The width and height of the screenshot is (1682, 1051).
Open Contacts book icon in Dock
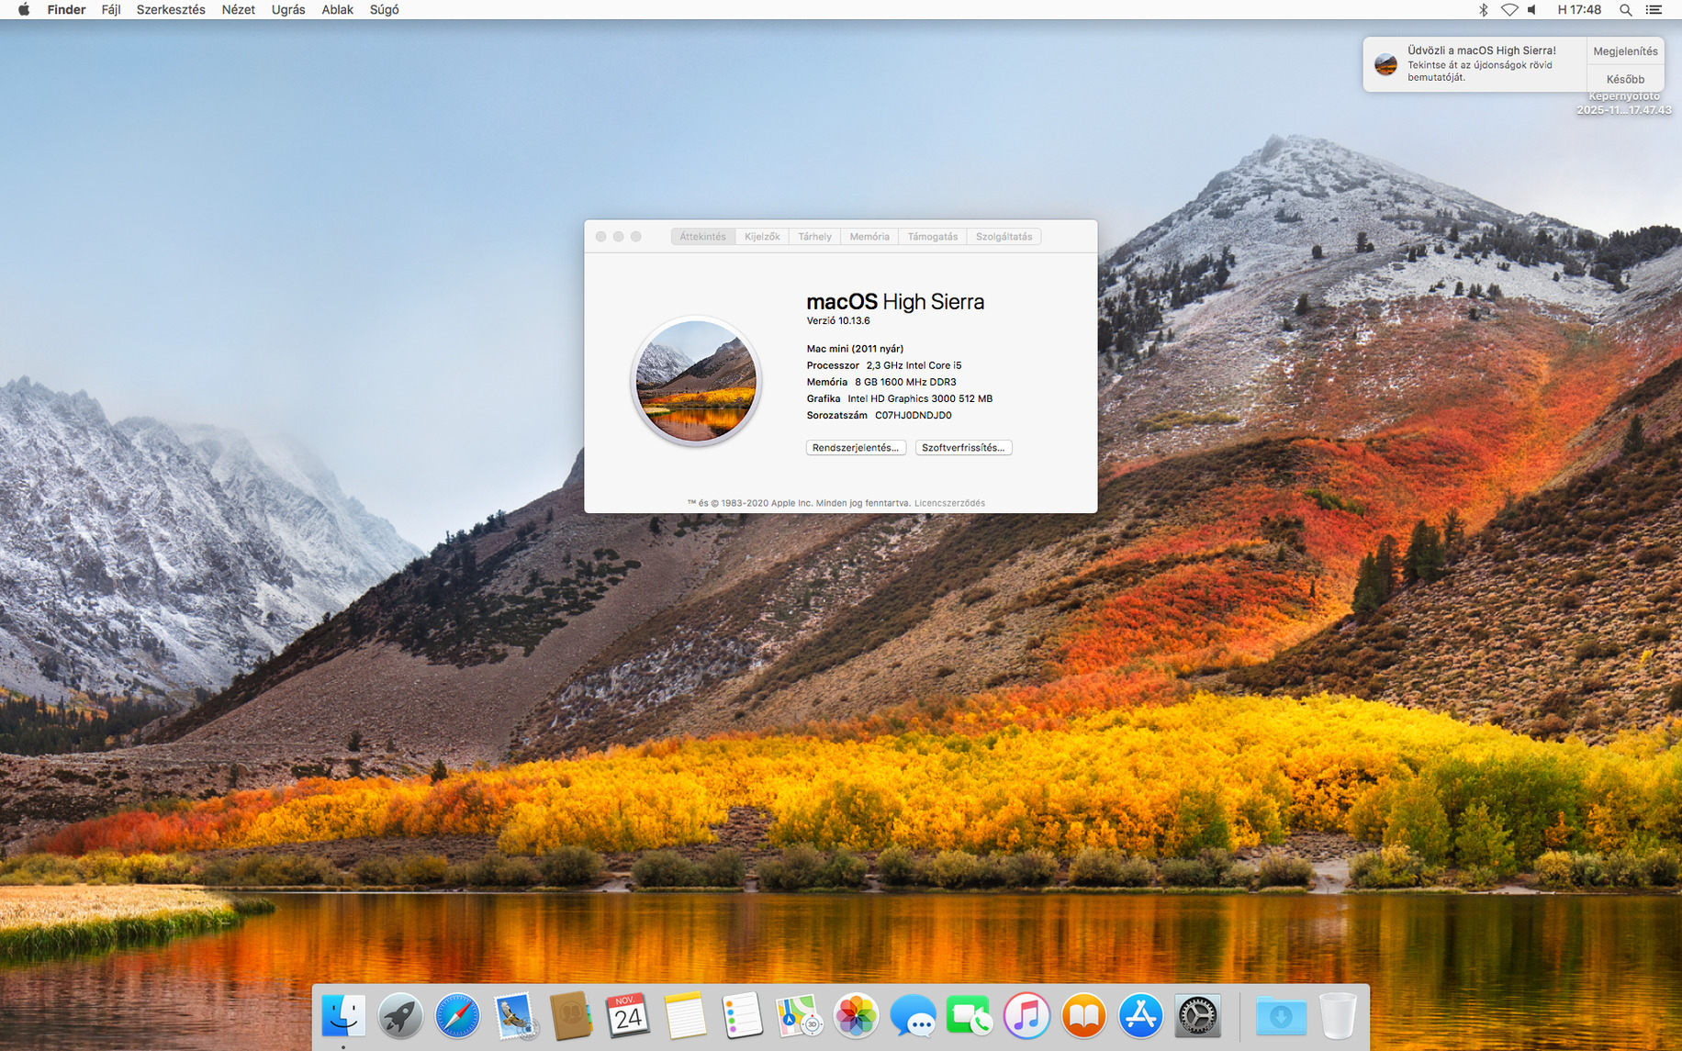(x=571, y=1016)
